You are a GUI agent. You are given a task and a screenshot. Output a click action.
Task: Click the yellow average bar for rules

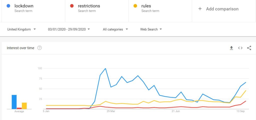(24, 106)
